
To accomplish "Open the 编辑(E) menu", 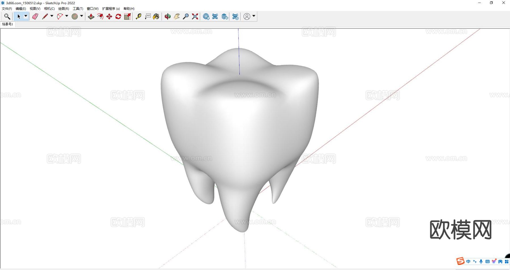I will click(21, 9).
